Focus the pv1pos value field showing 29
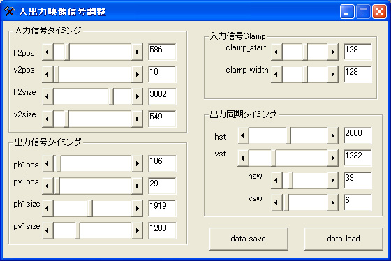391x261 pixels. (x=162, y=186)
